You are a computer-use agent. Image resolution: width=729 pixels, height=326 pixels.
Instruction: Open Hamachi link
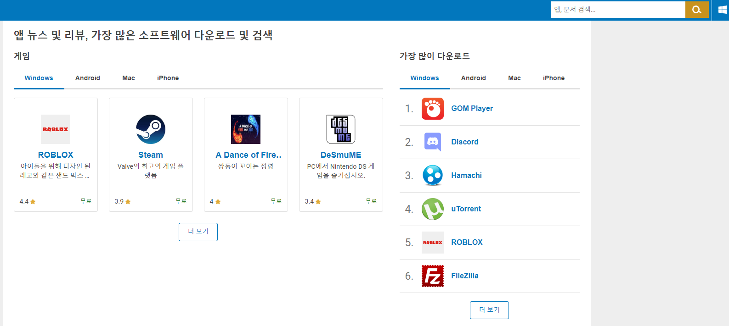[467, 176]
